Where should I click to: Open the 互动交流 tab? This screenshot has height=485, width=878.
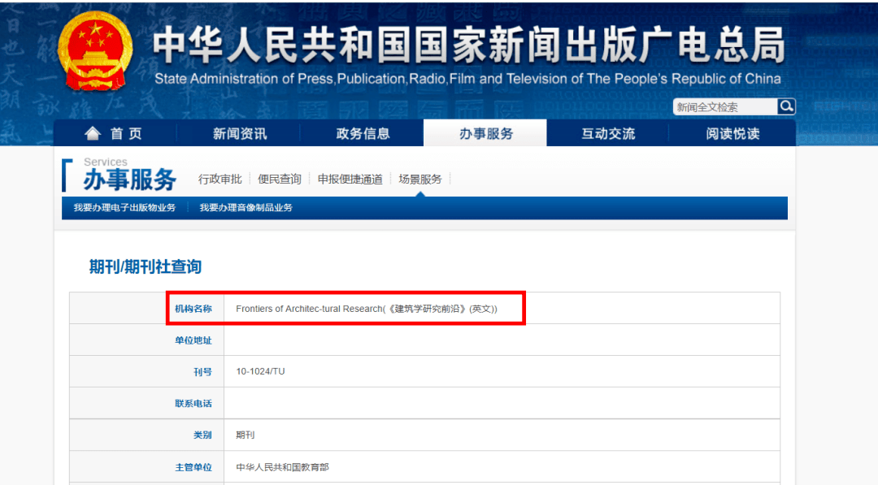[608, 134]
